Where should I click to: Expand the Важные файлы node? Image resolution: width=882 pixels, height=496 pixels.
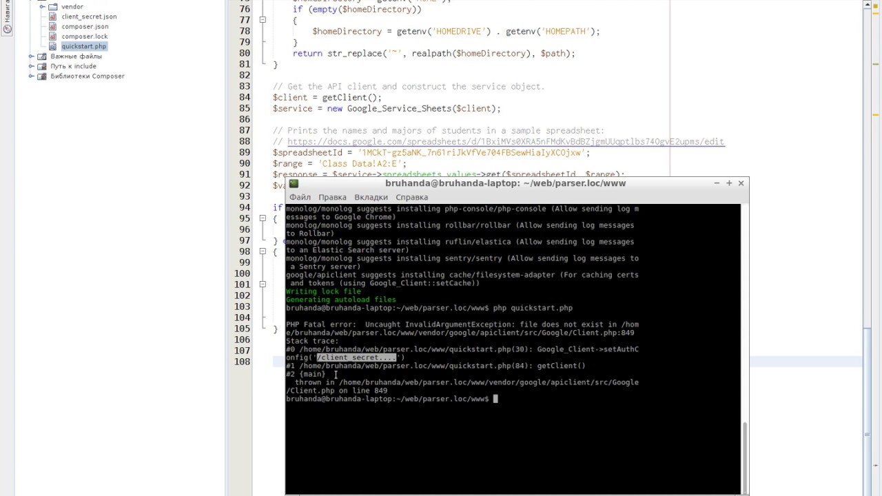coord(32,56)
